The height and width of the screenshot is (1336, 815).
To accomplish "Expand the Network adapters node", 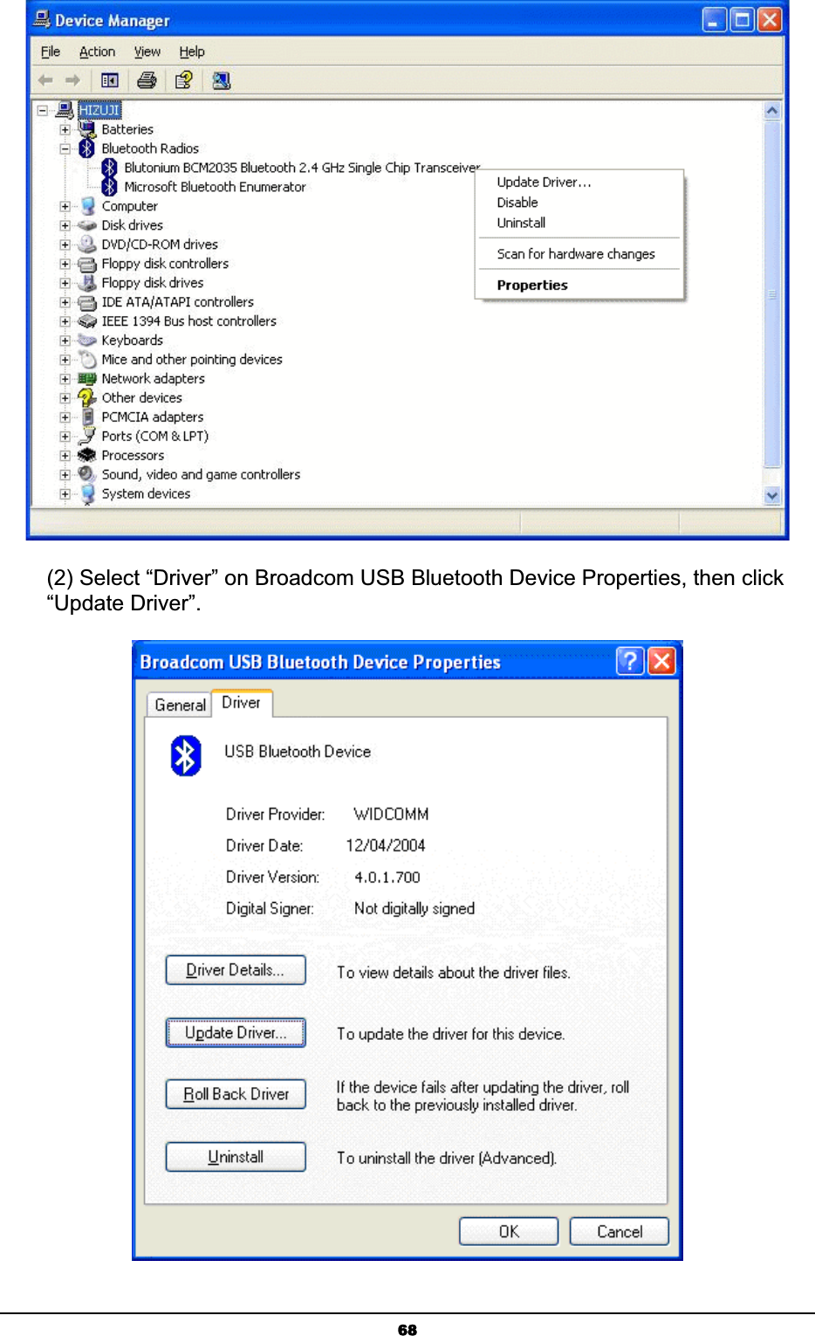I will 65,379.
